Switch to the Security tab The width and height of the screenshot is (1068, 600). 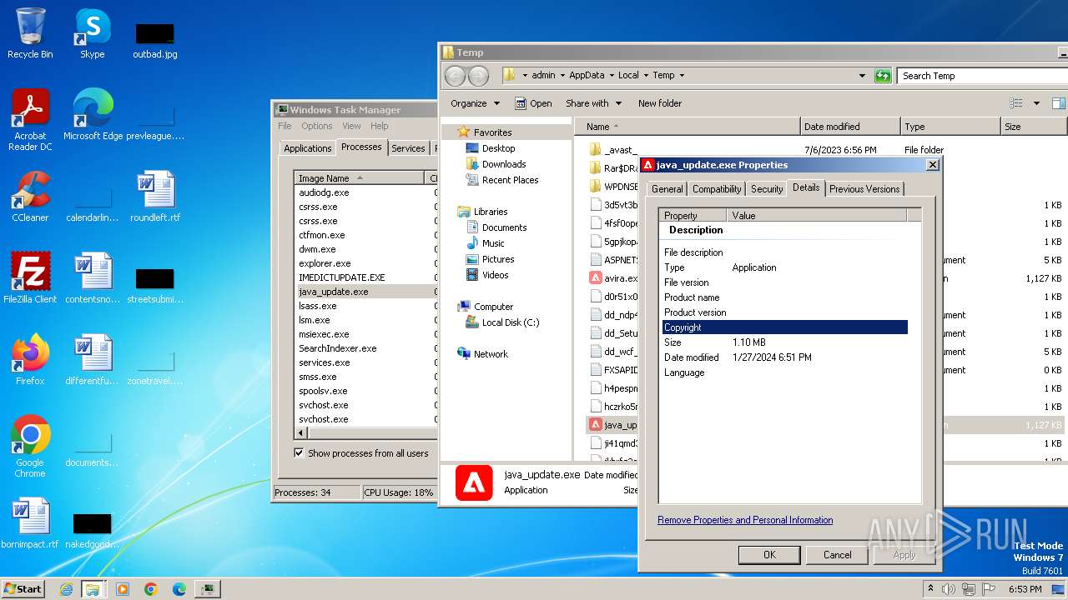click(767, 189)
